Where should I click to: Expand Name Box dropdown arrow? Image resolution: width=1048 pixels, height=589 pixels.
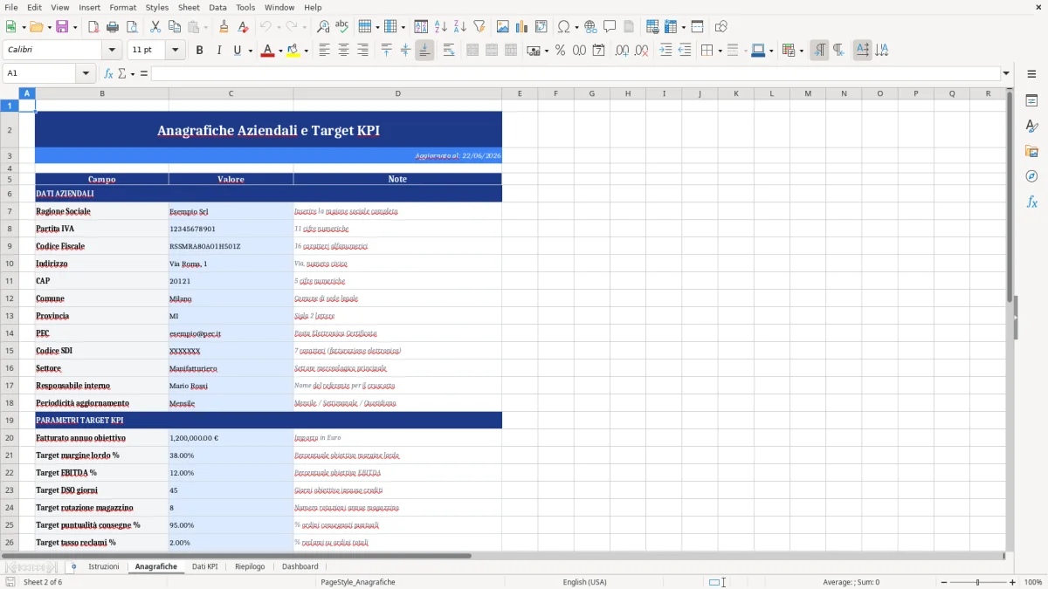point(86,73)
